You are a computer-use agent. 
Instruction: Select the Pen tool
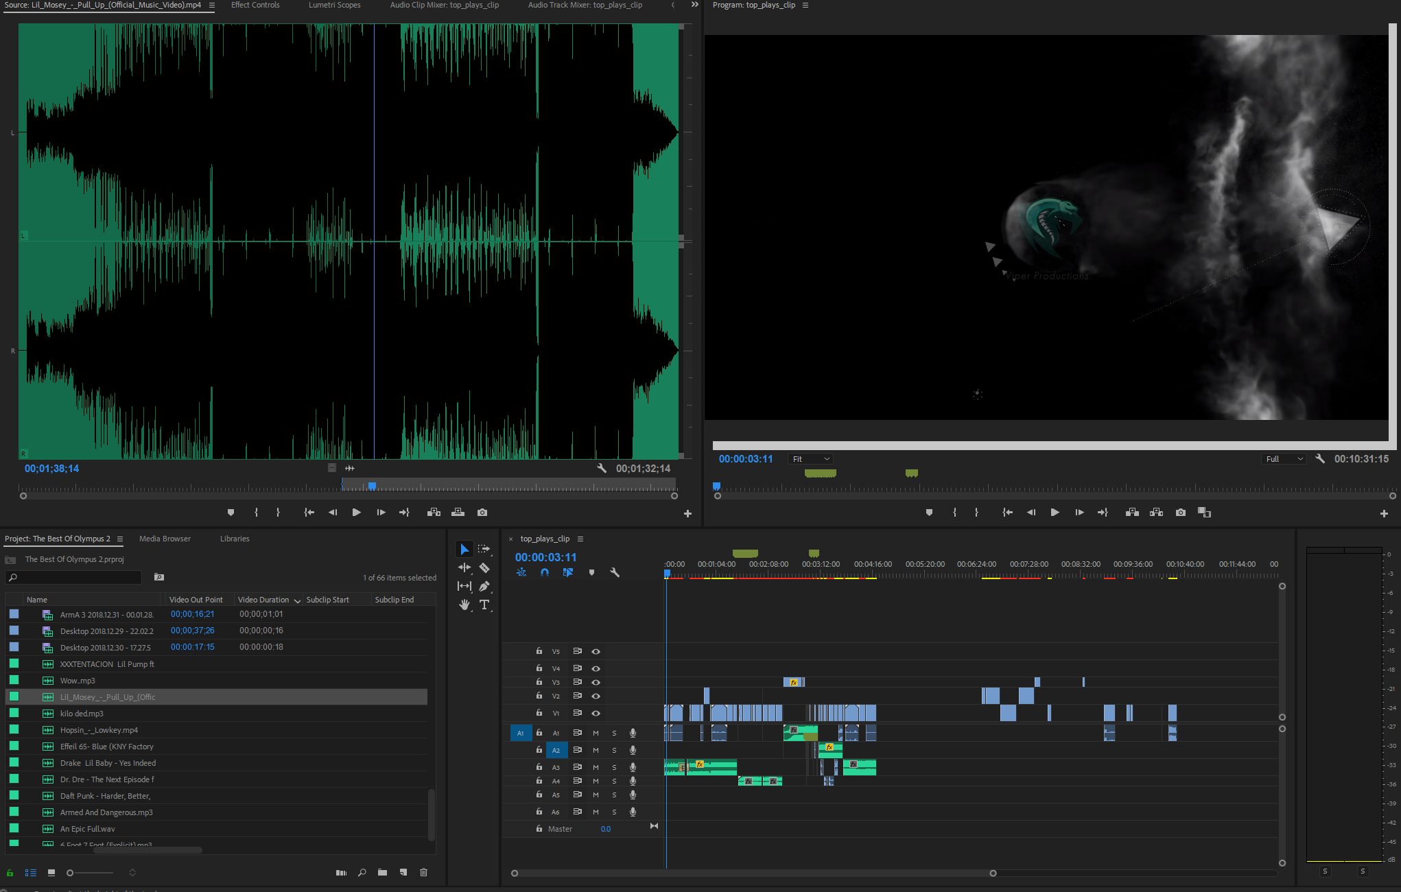484,586
